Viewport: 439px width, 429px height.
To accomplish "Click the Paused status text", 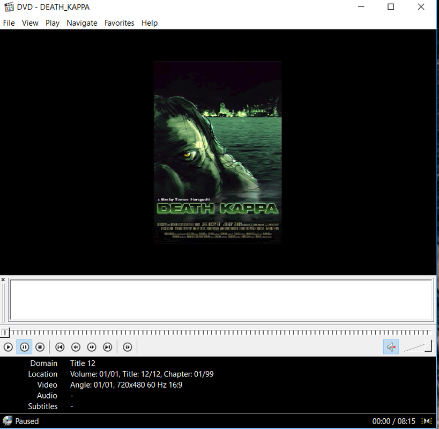I will [27, 421].
